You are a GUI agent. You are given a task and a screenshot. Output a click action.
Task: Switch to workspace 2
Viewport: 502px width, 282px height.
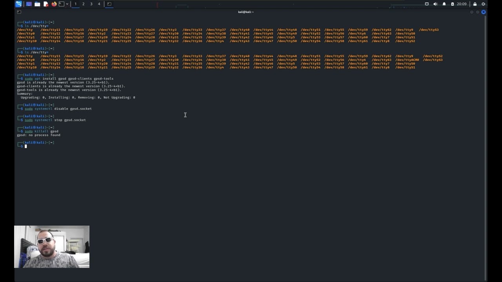point(83,4)
